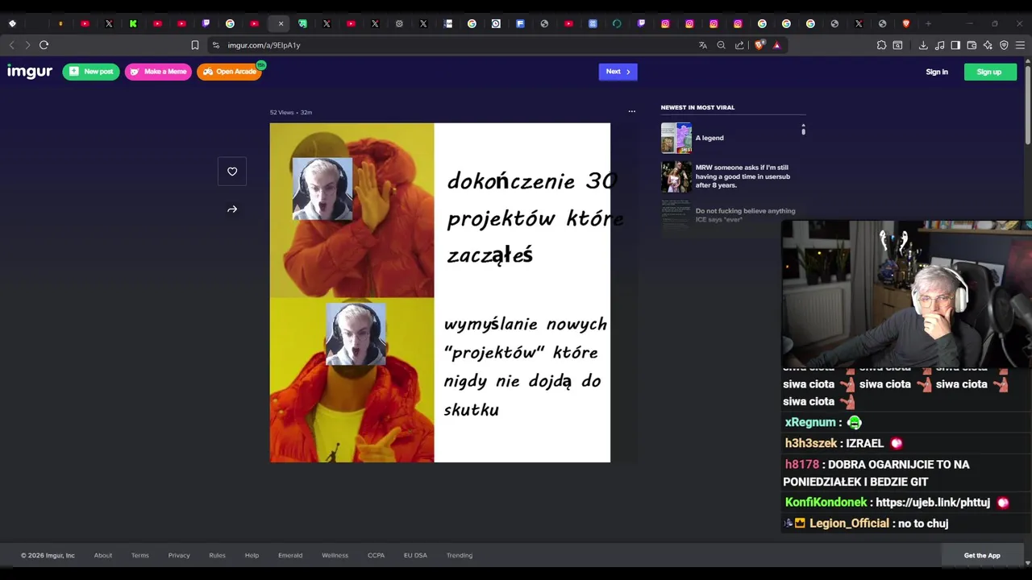Open Brave Rewards triangle icon
1032x580 pixels.
[776, 45]
